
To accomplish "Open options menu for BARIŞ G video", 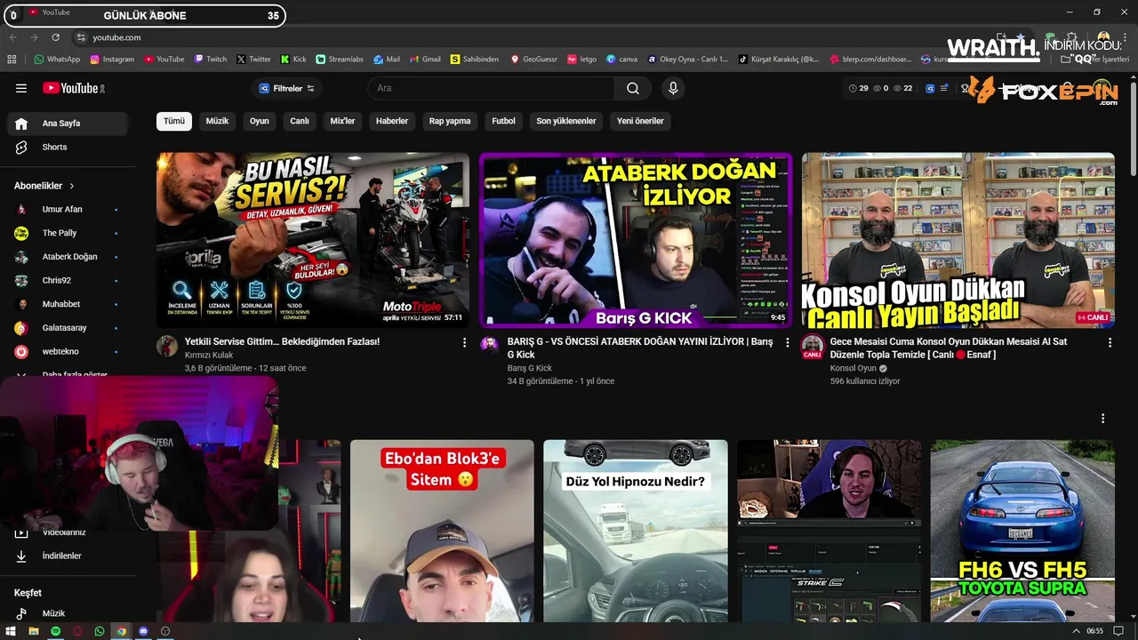I will tap(787, 342).
